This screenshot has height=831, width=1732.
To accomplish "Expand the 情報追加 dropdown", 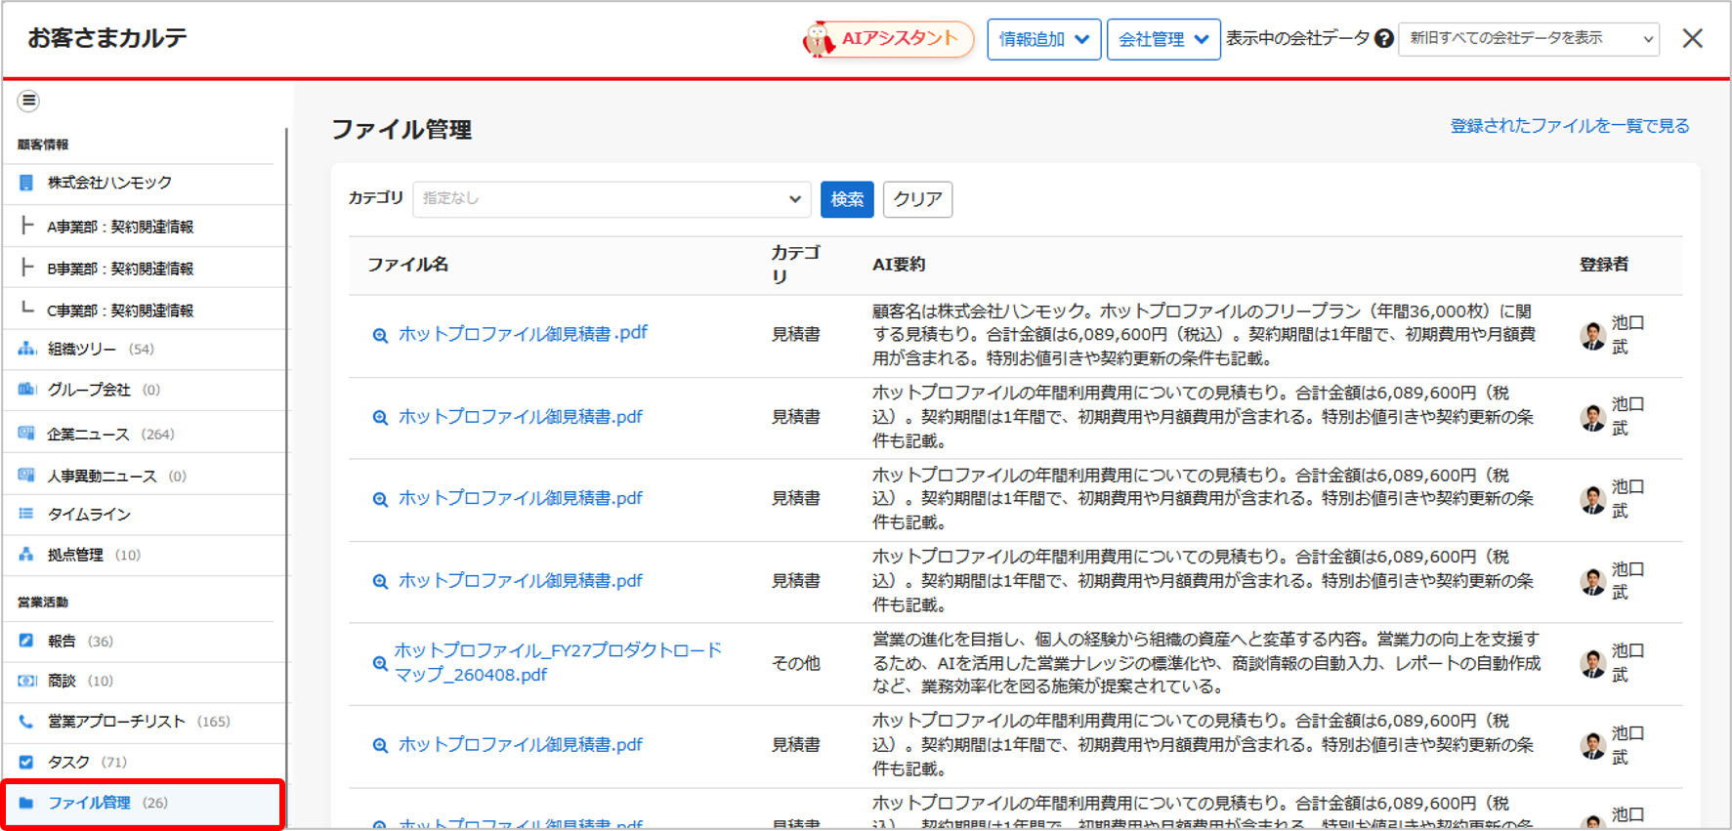I will pos(1043,39).
